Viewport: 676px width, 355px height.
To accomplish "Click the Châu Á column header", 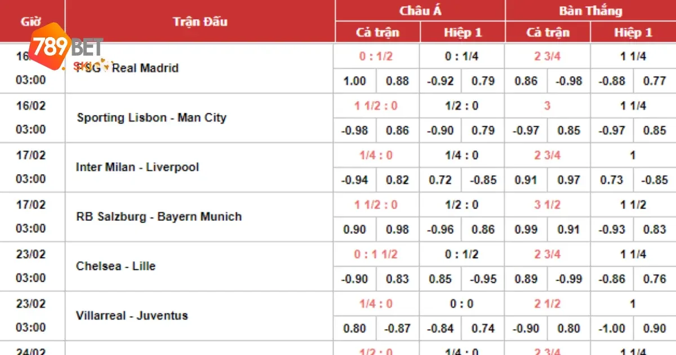I will click(x=420, y=11).
